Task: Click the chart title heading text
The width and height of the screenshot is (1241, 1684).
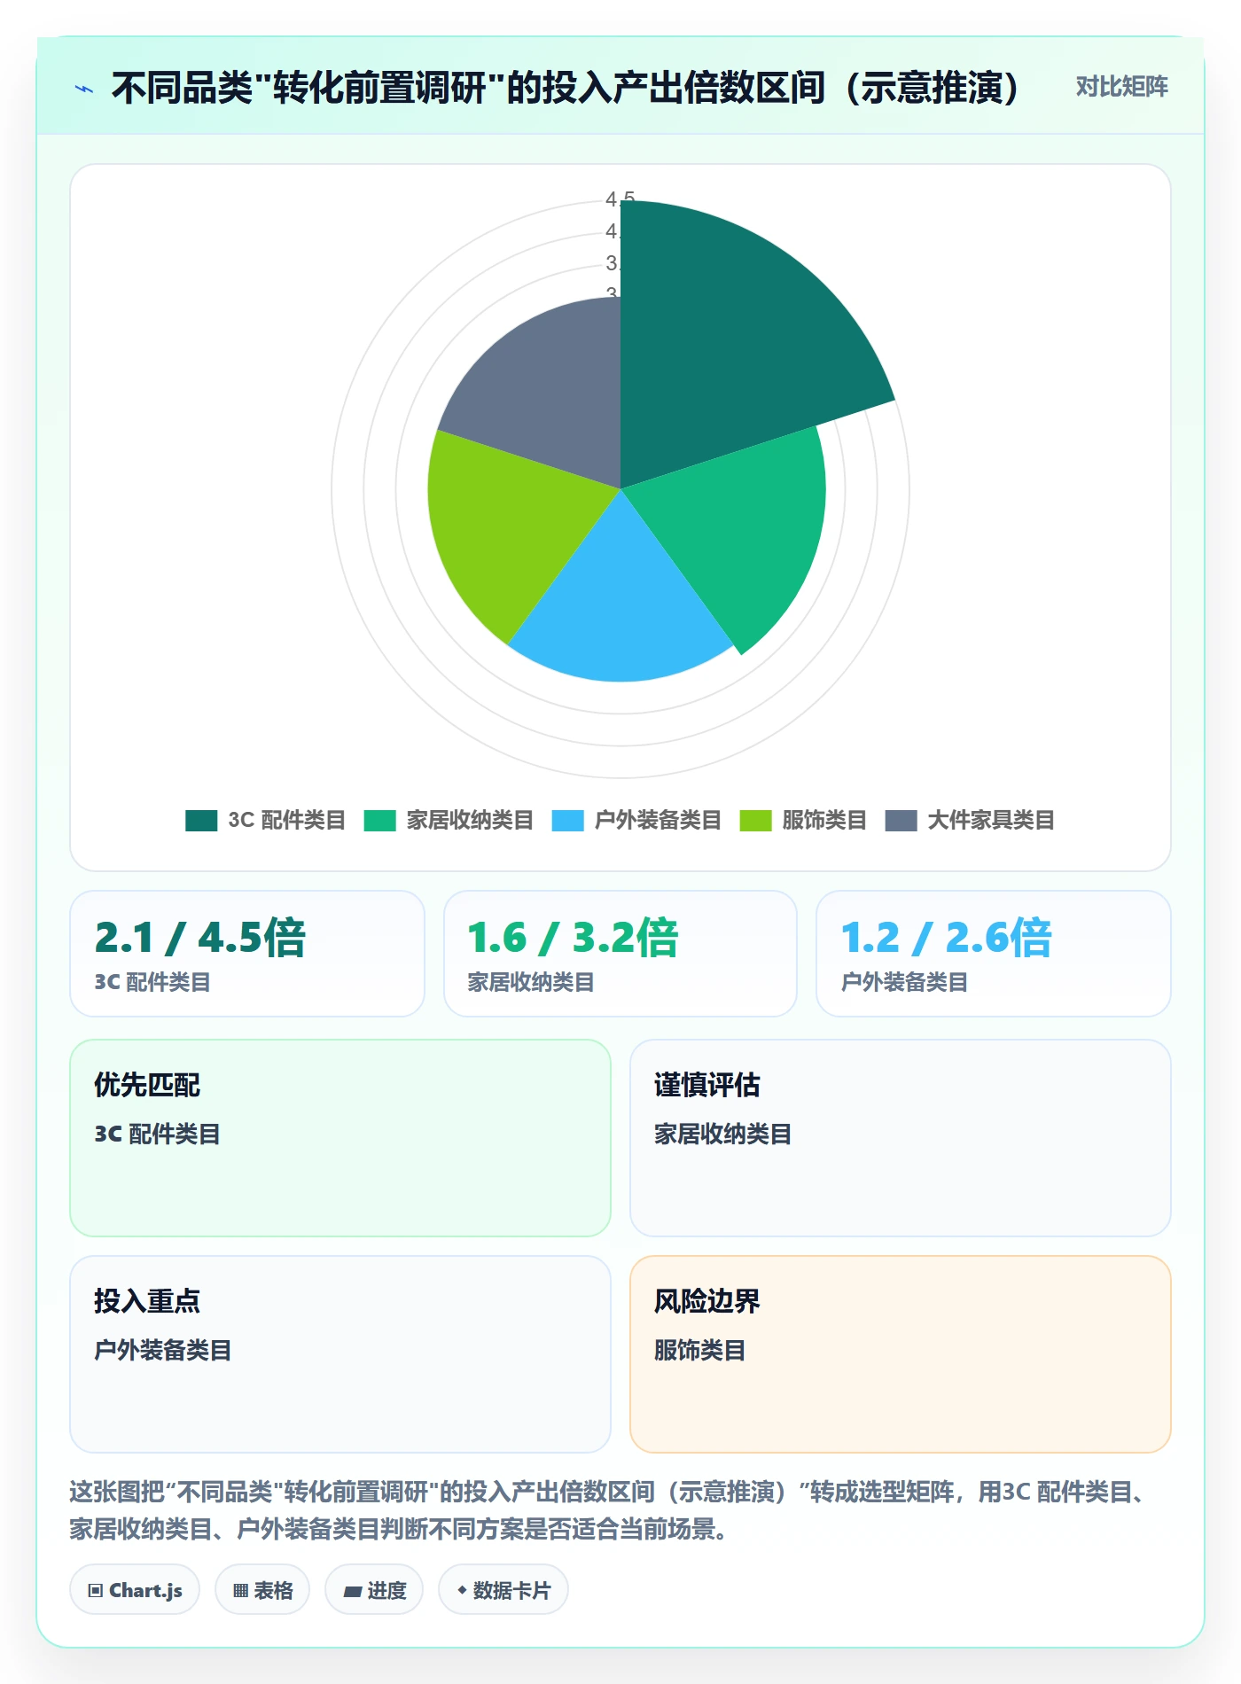Action: click(x=567, y=88)
